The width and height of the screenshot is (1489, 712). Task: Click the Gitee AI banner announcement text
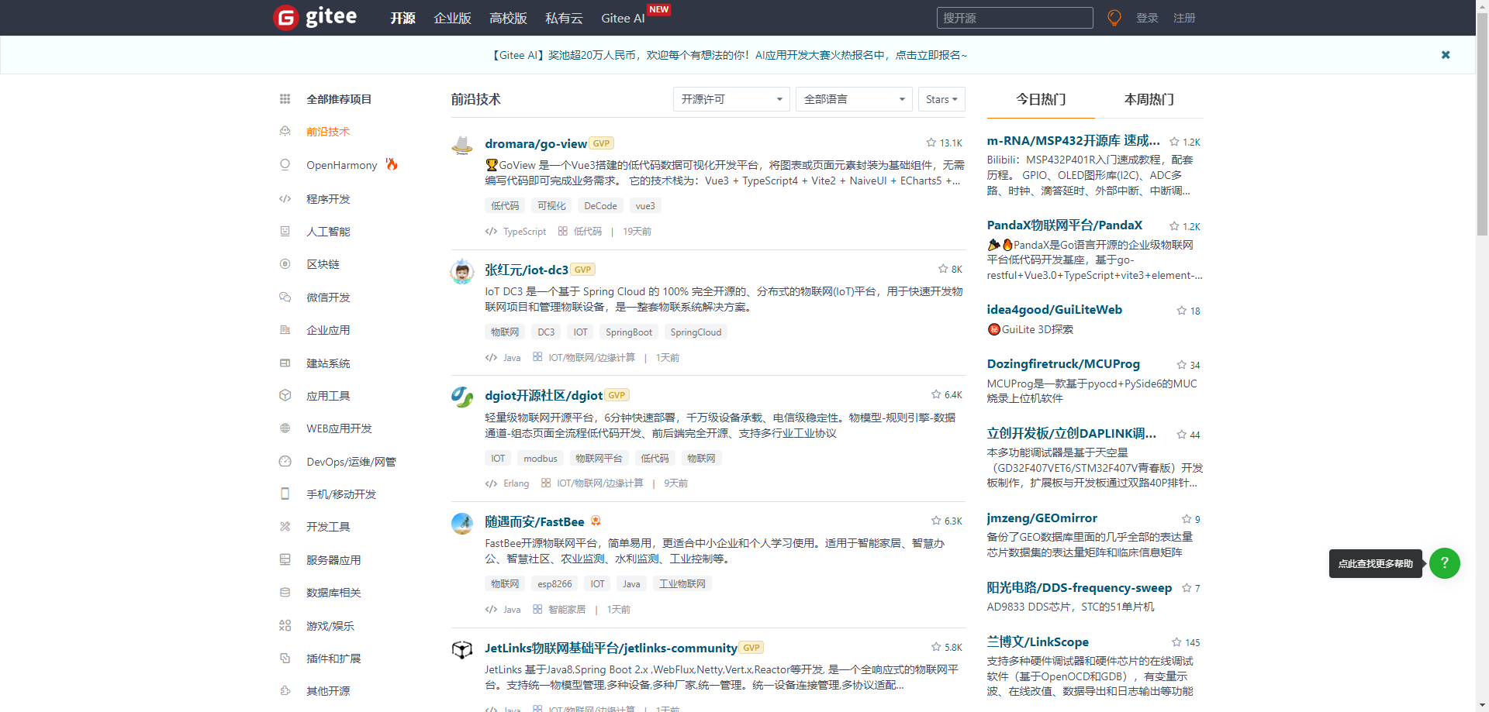tap(729, 55)
